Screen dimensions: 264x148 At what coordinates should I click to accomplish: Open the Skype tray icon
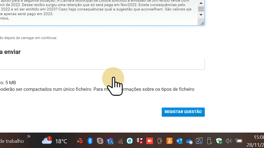[x=100, y=141]
